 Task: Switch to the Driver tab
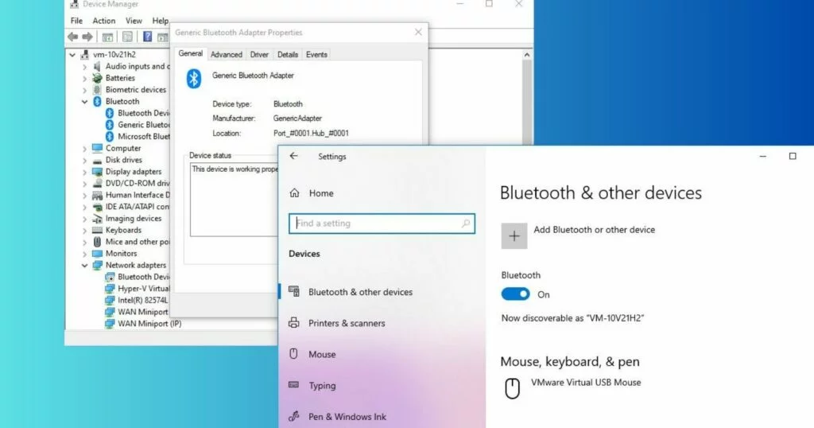(259, 55)
